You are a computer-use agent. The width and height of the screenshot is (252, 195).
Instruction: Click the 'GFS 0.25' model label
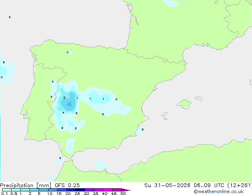tap(67, 185)
